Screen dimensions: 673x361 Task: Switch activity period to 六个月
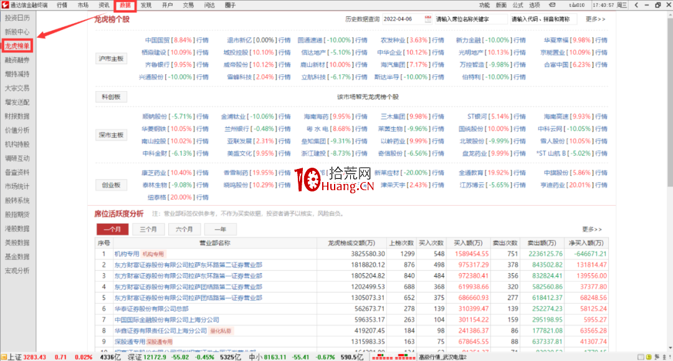[x=184, y=229]
